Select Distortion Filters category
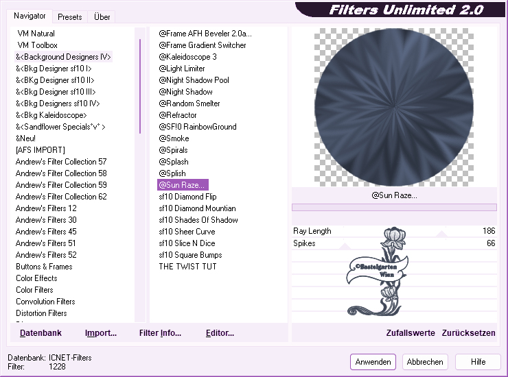Viewport: 508px width, 377px height. pos(41,313)
